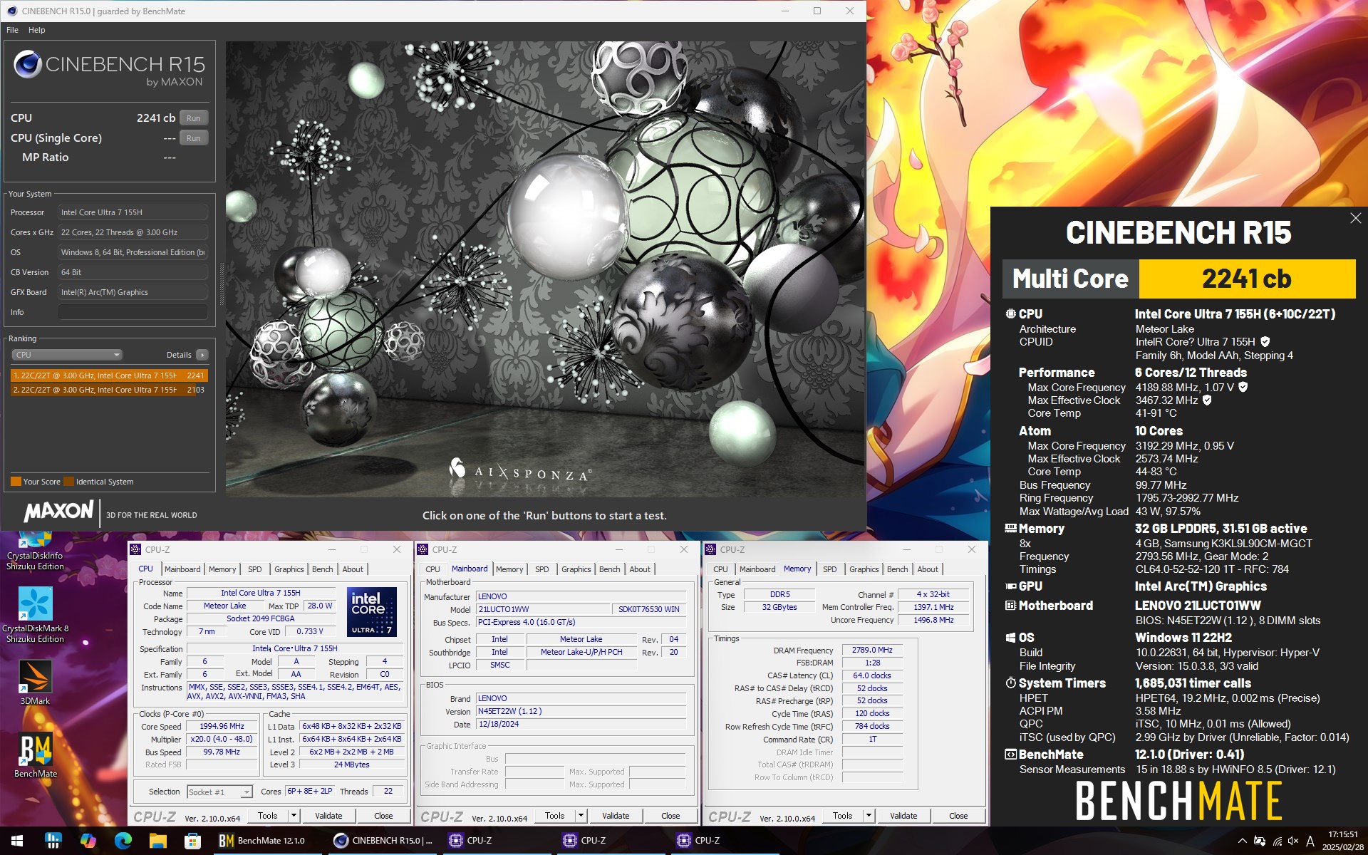The height and width of the screenshot is (855, 1368).
Task: Click Validate in second CPU-Z window
Action: point(616,816)
